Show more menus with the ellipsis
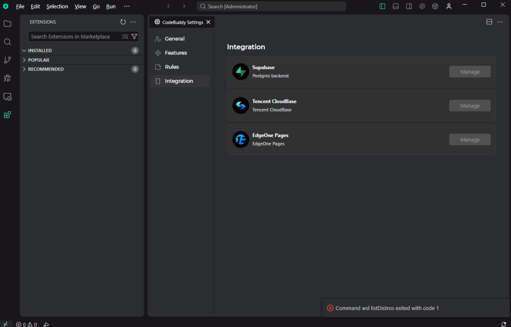Viewport: 511px width, 327px height. pos(127,6)
